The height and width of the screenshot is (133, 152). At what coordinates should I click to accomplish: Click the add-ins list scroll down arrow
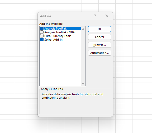83,84
